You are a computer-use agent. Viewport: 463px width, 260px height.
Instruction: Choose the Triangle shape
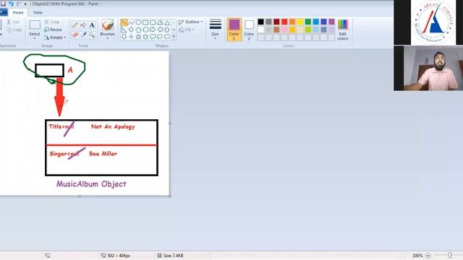coord(167,22)
